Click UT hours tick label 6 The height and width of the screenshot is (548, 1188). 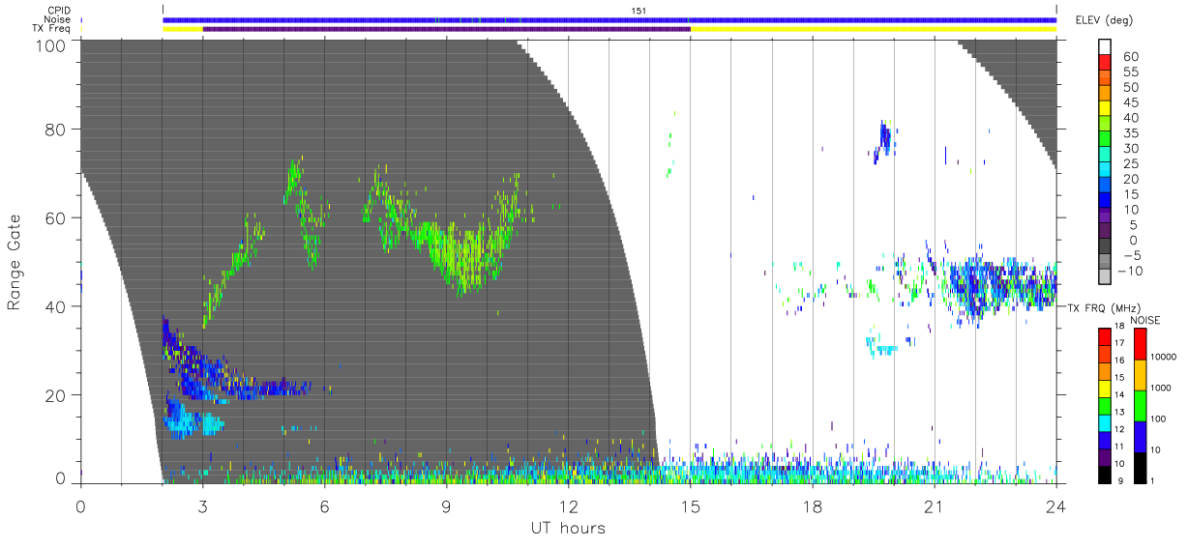coord(324,505)
